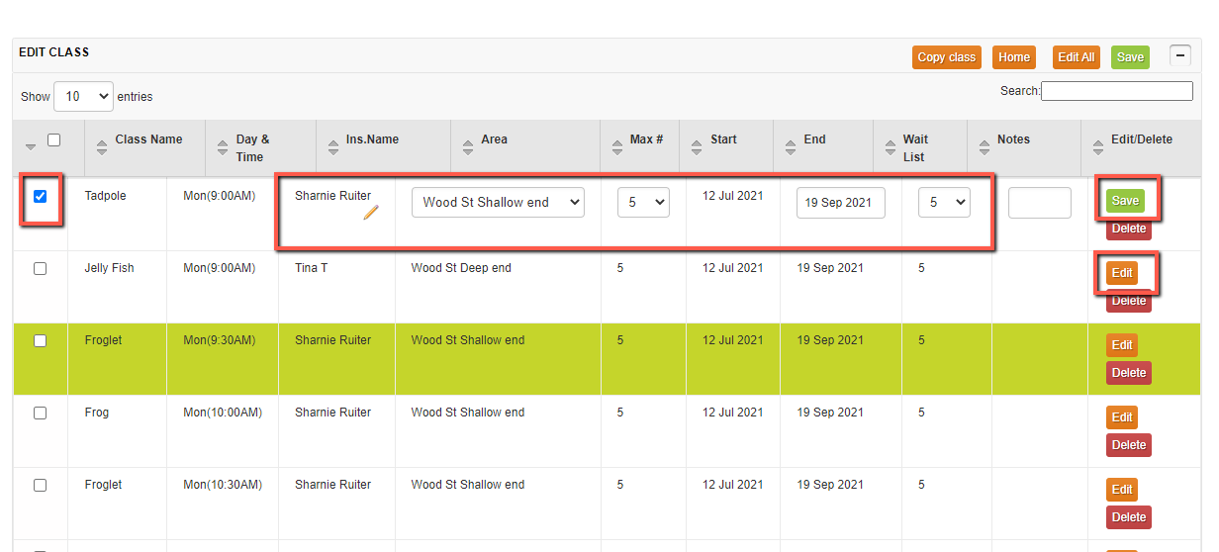
Task: Delete the Frog class
Action: [1129, 445]
